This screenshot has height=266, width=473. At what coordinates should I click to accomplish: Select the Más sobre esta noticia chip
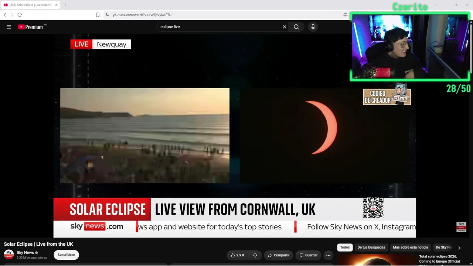[410, 248]
